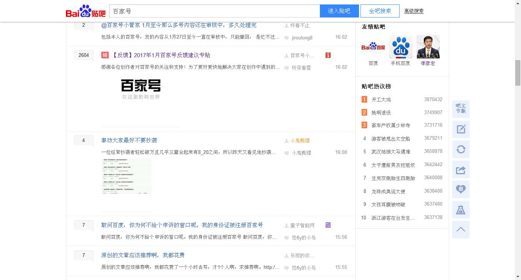Open hot topic 浙江游客在台发生...
The width and height of the screenshot is (521, 280).
click(393, 218)
